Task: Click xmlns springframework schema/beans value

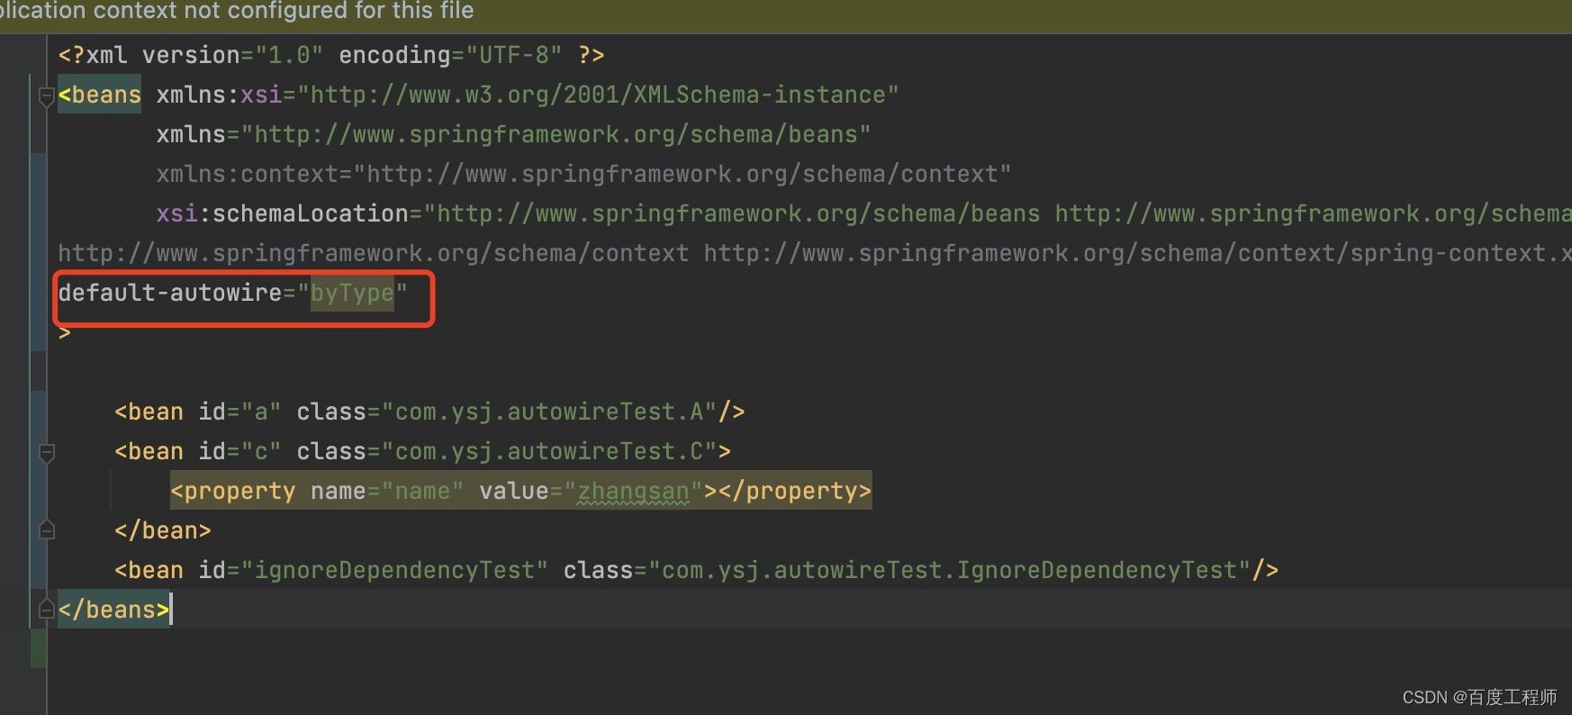Action: pyautogui.click(x=556, y=134)
